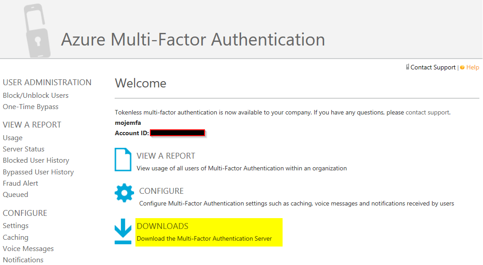Image resolution: width=483 pixels, height=265 pixels.
Task: Click the orange Help question icon
Action: tap(462, 68)
